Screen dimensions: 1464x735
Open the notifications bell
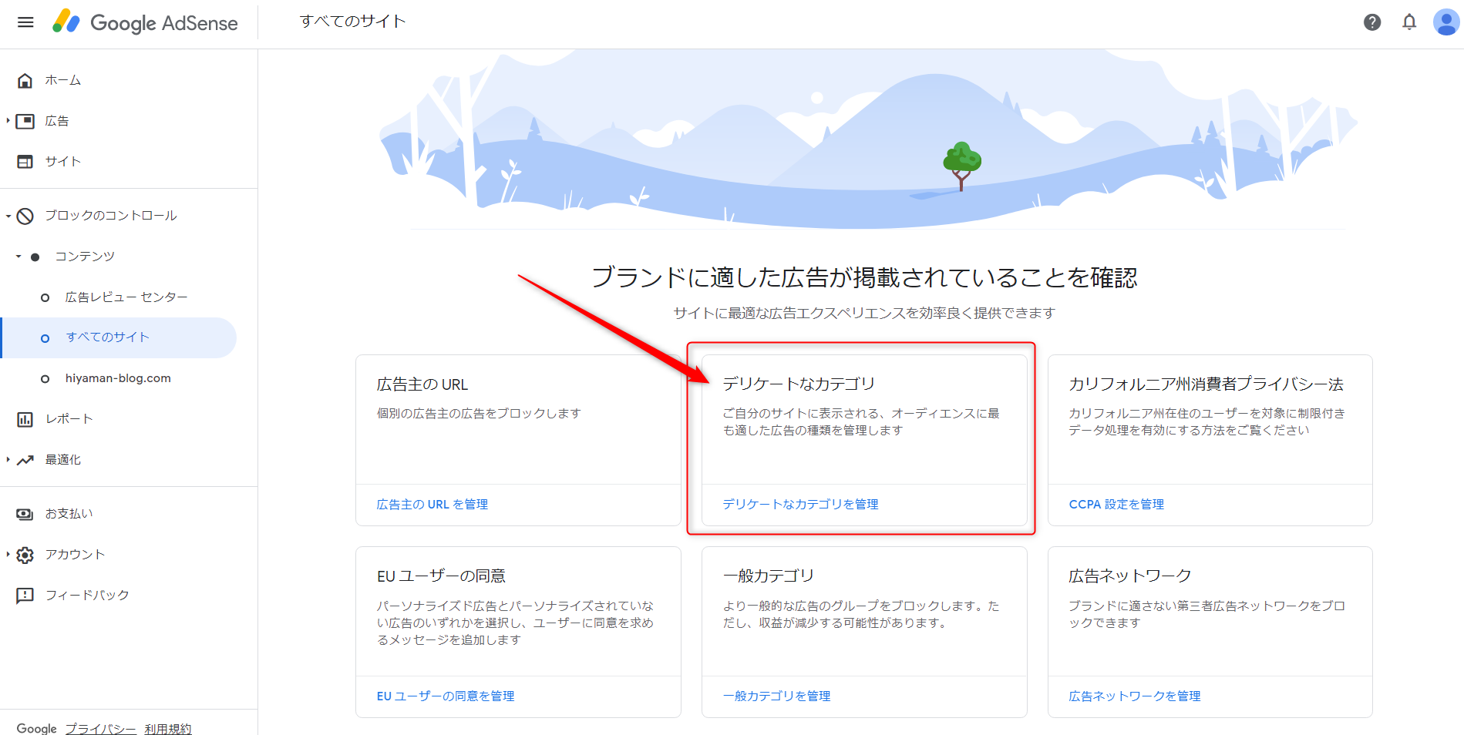(x=1408, y=22)
